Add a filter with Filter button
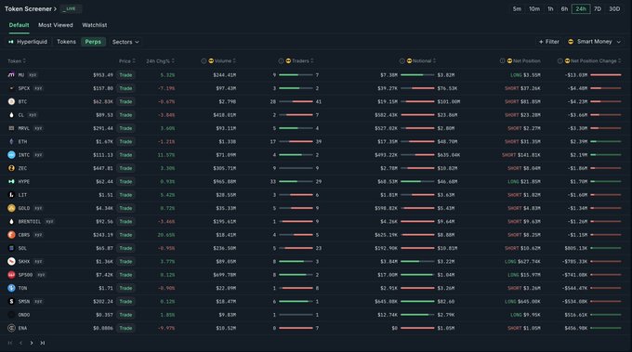This screenshot has height=352, width=632. coord(549,42)
